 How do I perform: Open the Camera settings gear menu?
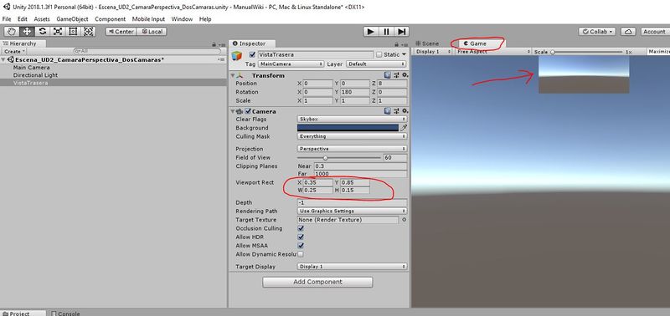point(405,111)
